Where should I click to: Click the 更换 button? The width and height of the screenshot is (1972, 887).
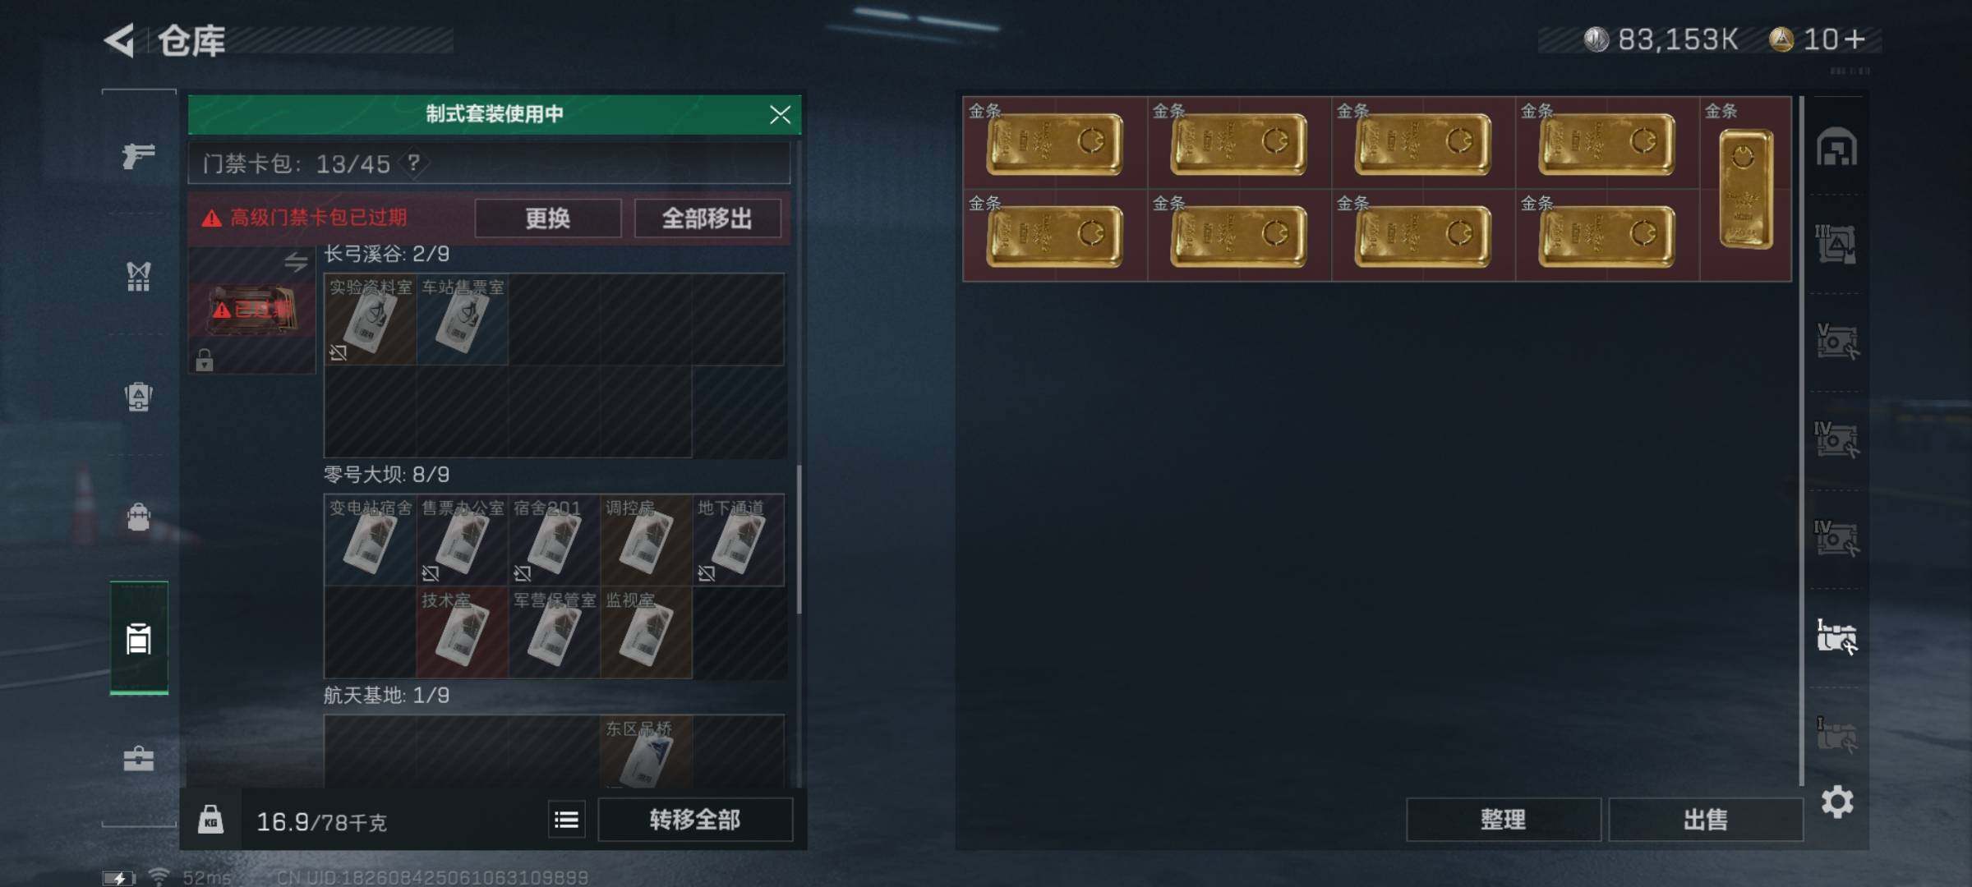click(548, 218)
